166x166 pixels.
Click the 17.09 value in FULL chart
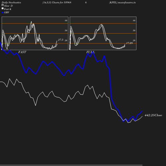(x=129, y=43)
